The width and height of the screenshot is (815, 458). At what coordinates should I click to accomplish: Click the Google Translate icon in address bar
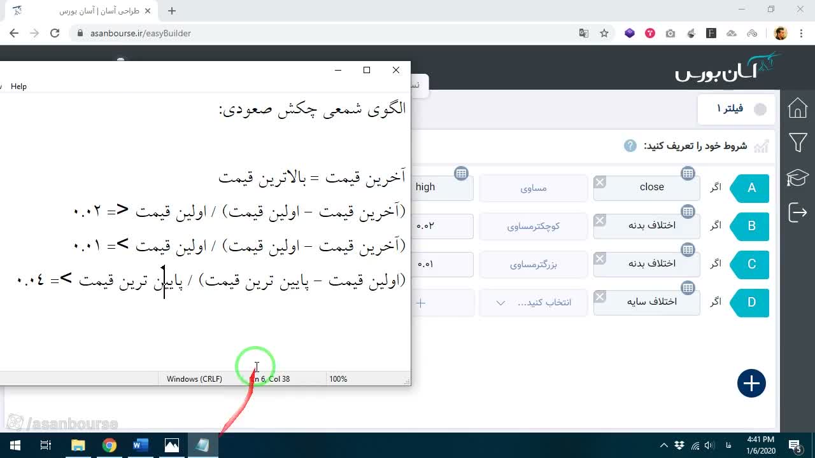tap(583, 33)
